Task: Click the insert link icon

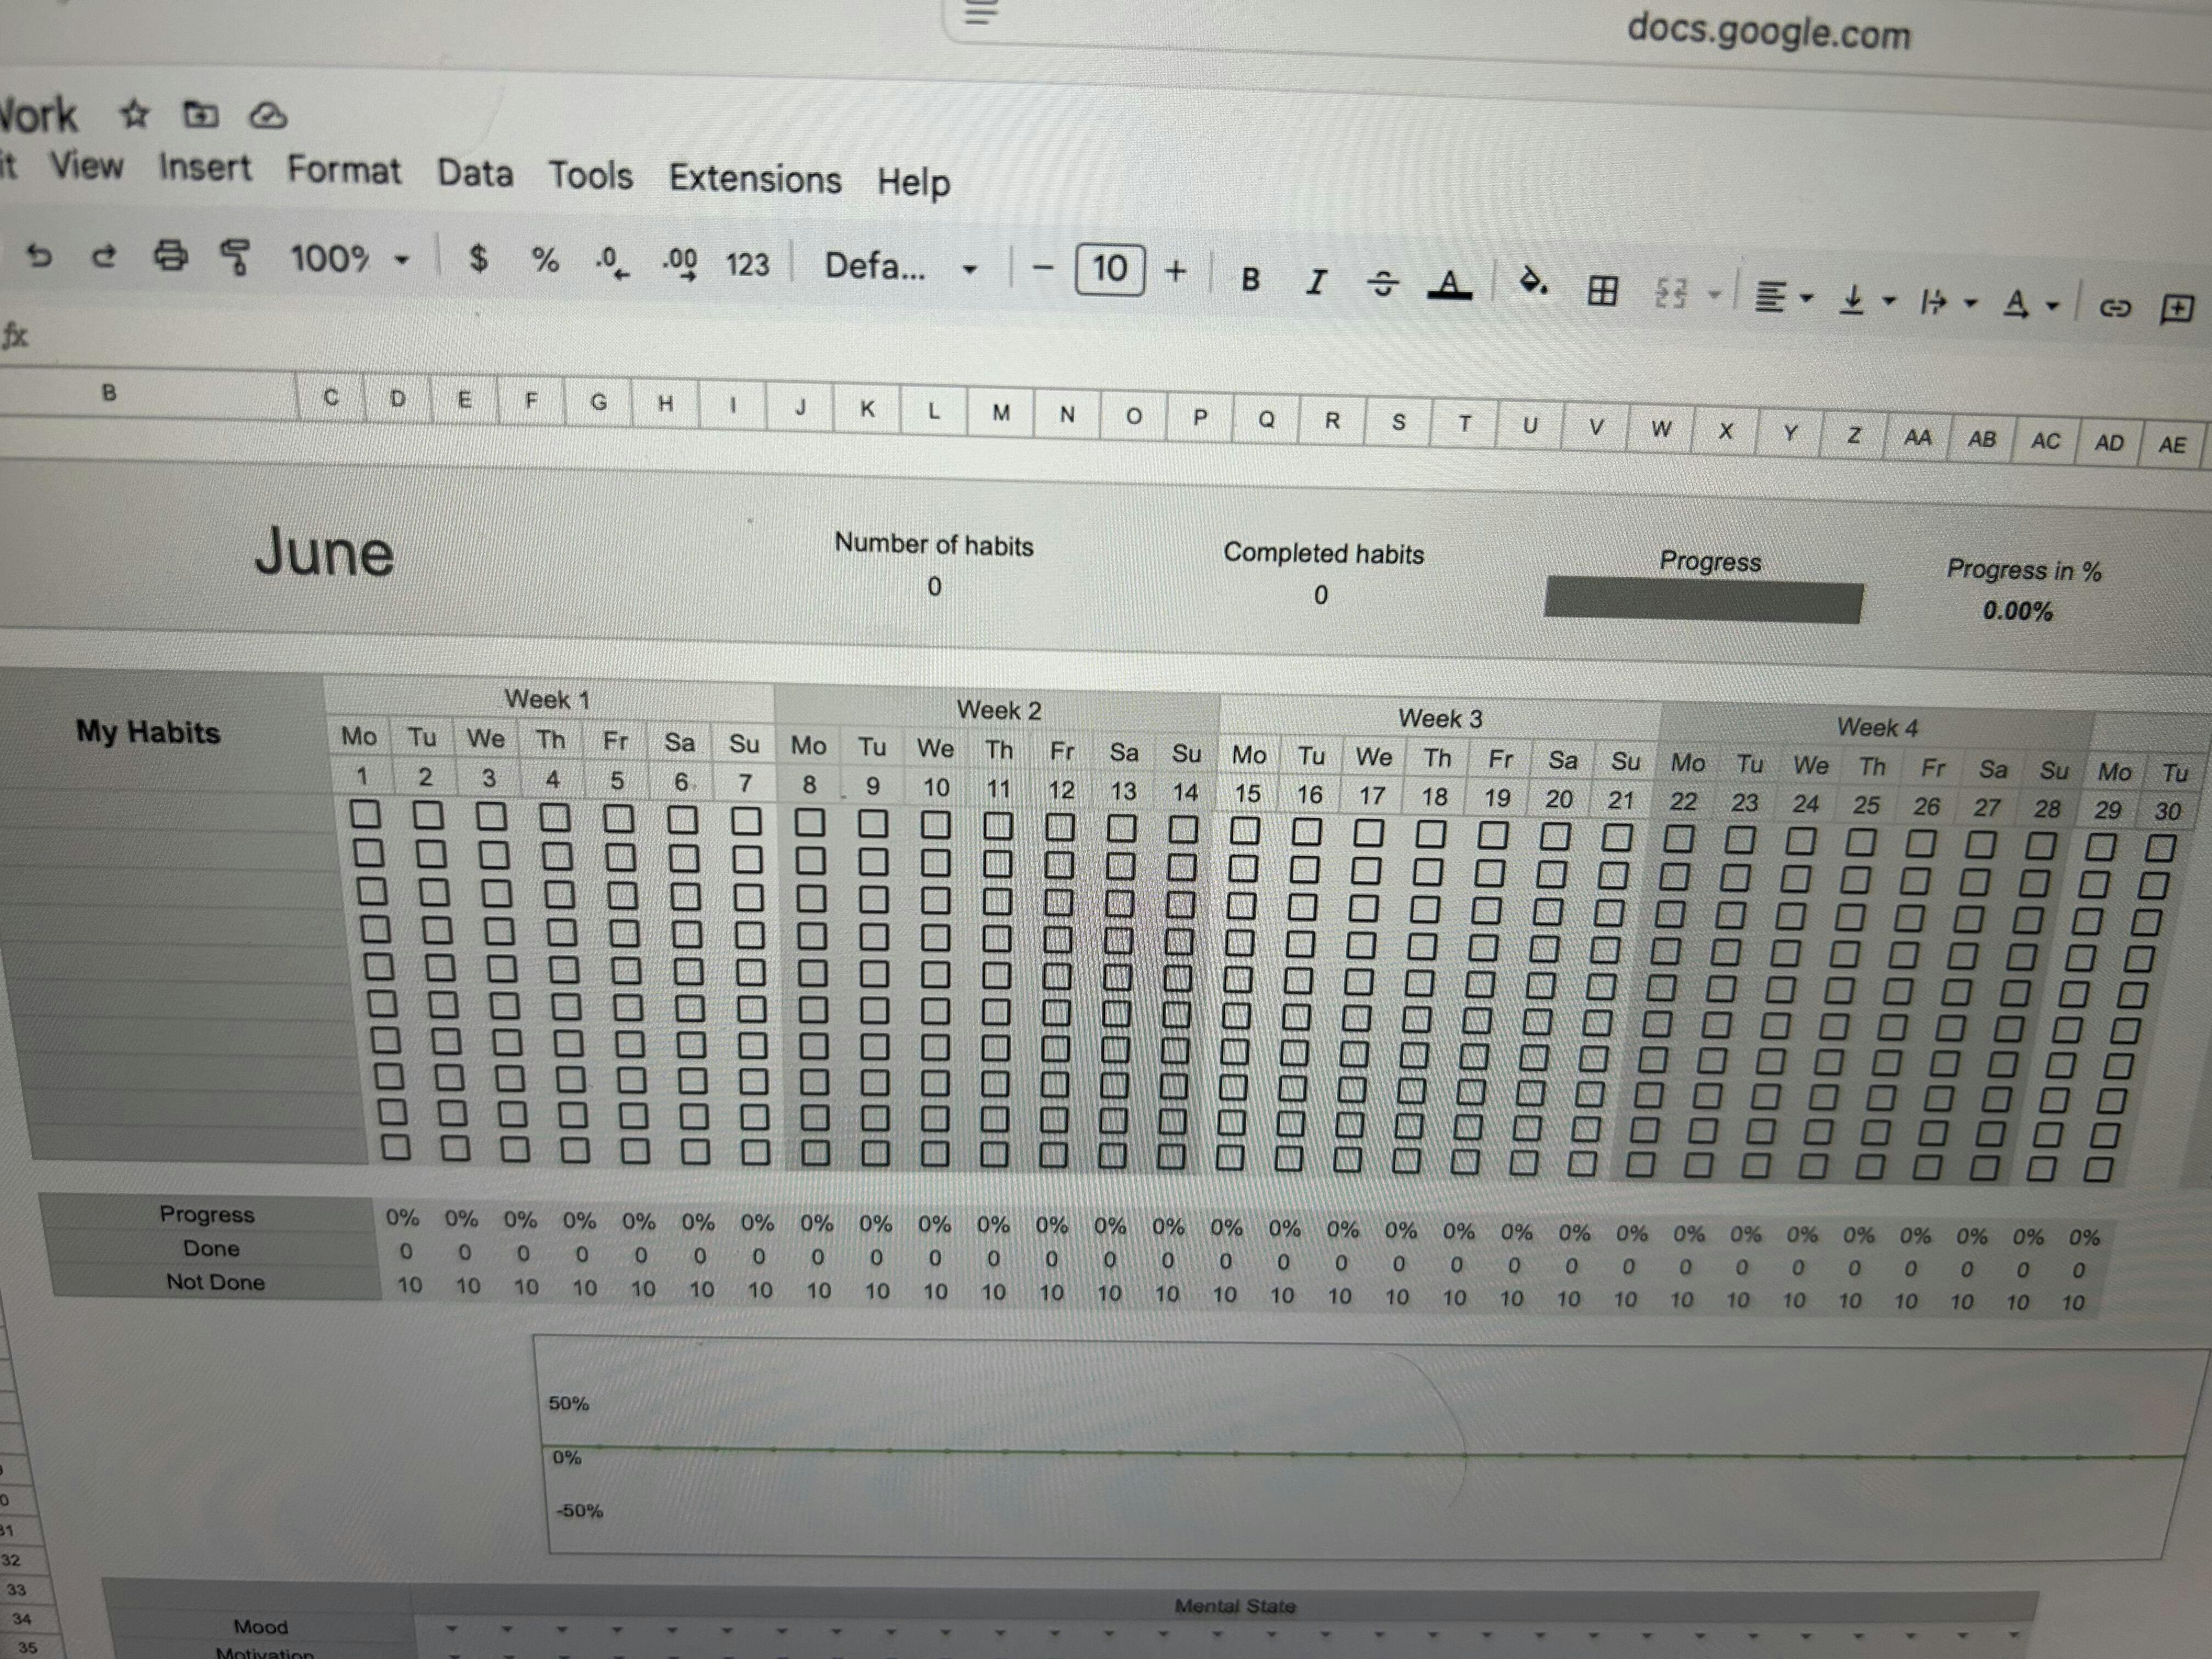Action: (2114, 307)
